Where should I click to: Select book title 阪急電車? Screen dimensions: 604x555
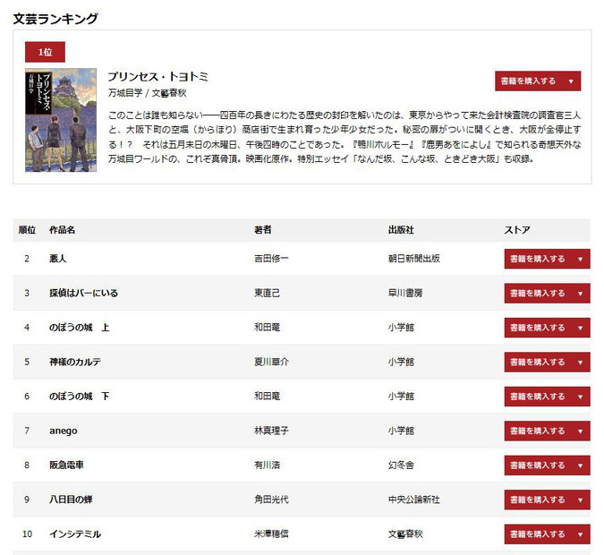[66, 465]
